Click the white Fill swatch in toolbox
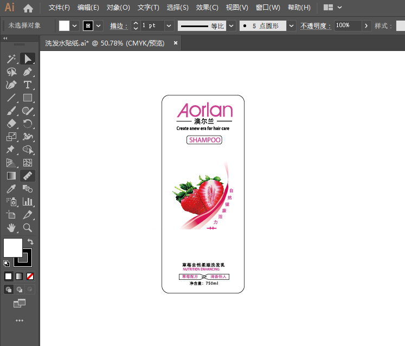405x346 pixels. (13, 247)
